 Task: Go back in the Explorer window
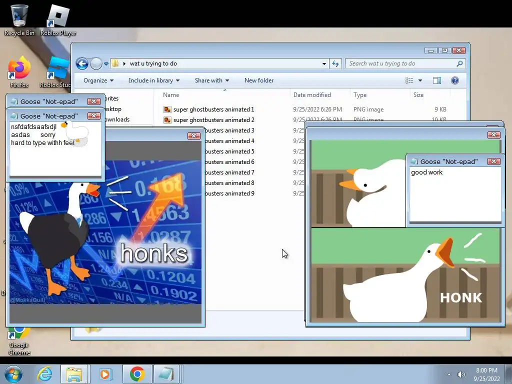point(82,63)
